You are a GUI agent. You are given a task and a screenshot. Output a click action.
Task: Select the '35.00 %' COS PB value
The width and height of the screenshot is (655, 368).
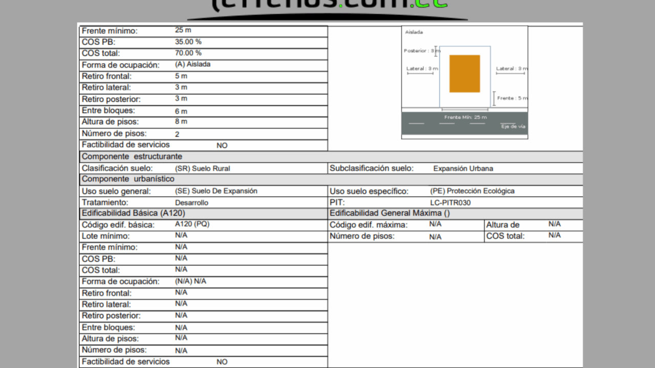188,41
